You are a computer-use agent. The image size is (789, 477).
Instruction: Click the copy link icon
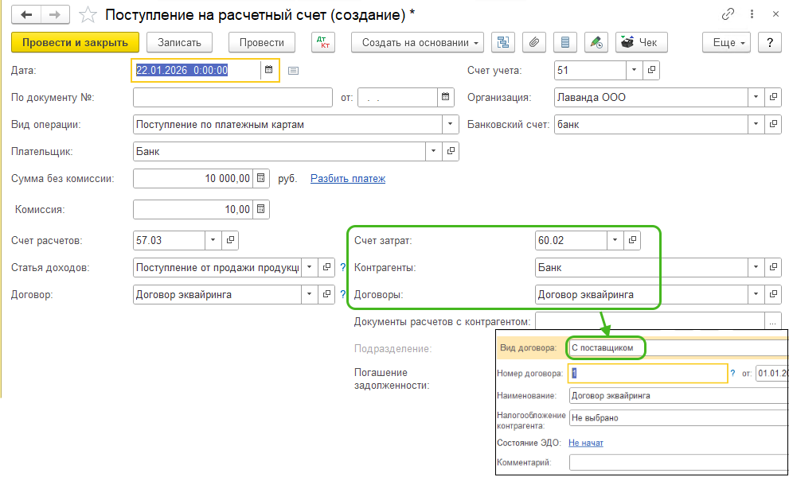[728, 14]
